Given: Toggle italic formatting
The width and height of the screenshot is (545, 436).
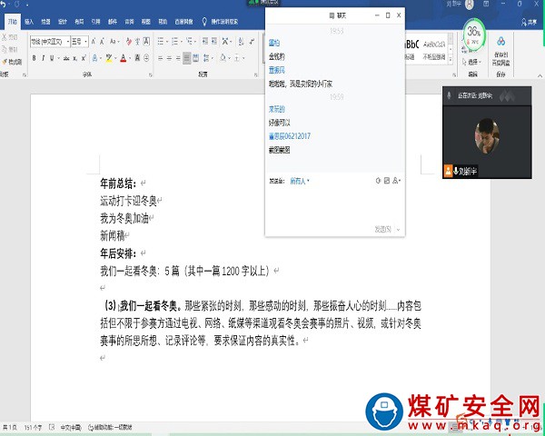Looking at the screenshot, I should pyautogui.click(x=43, y=58).
